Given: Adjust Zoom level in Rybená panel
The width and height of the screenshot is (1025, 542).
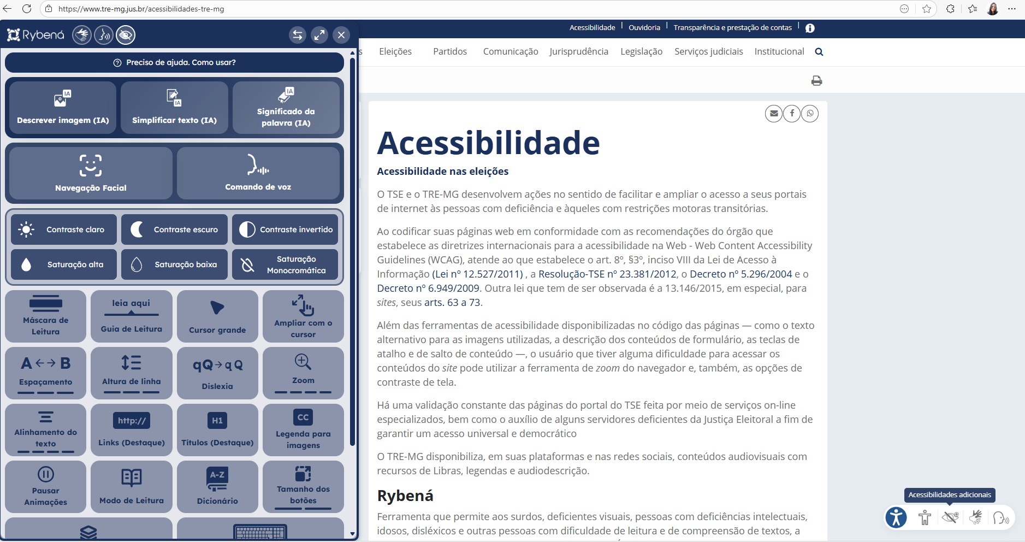Looking at the screenshot, I should click(303, 373).
